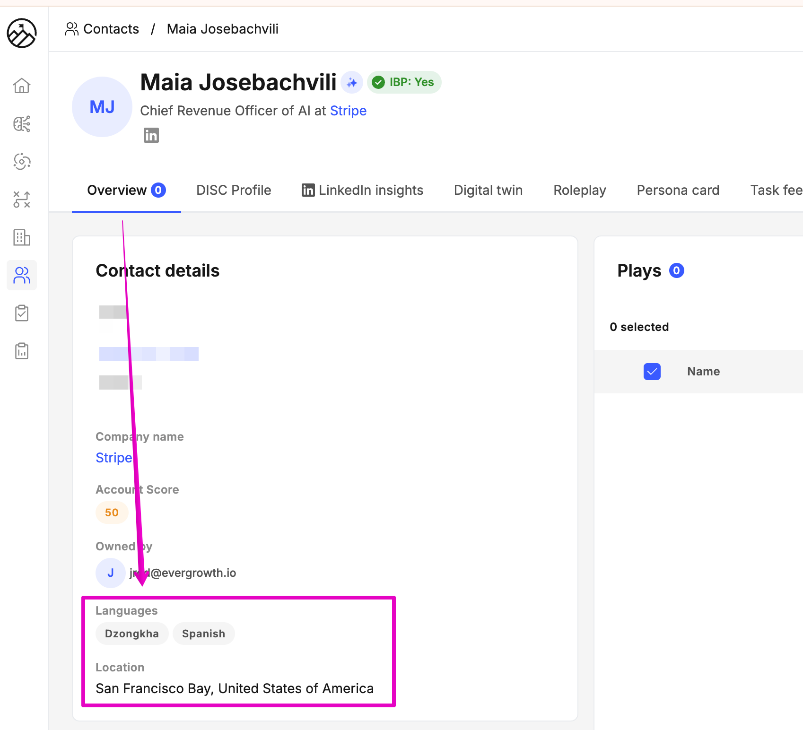Click the AI sparkle icon beside the name
This screenshot has height=730, width=803.
point(352,83)
